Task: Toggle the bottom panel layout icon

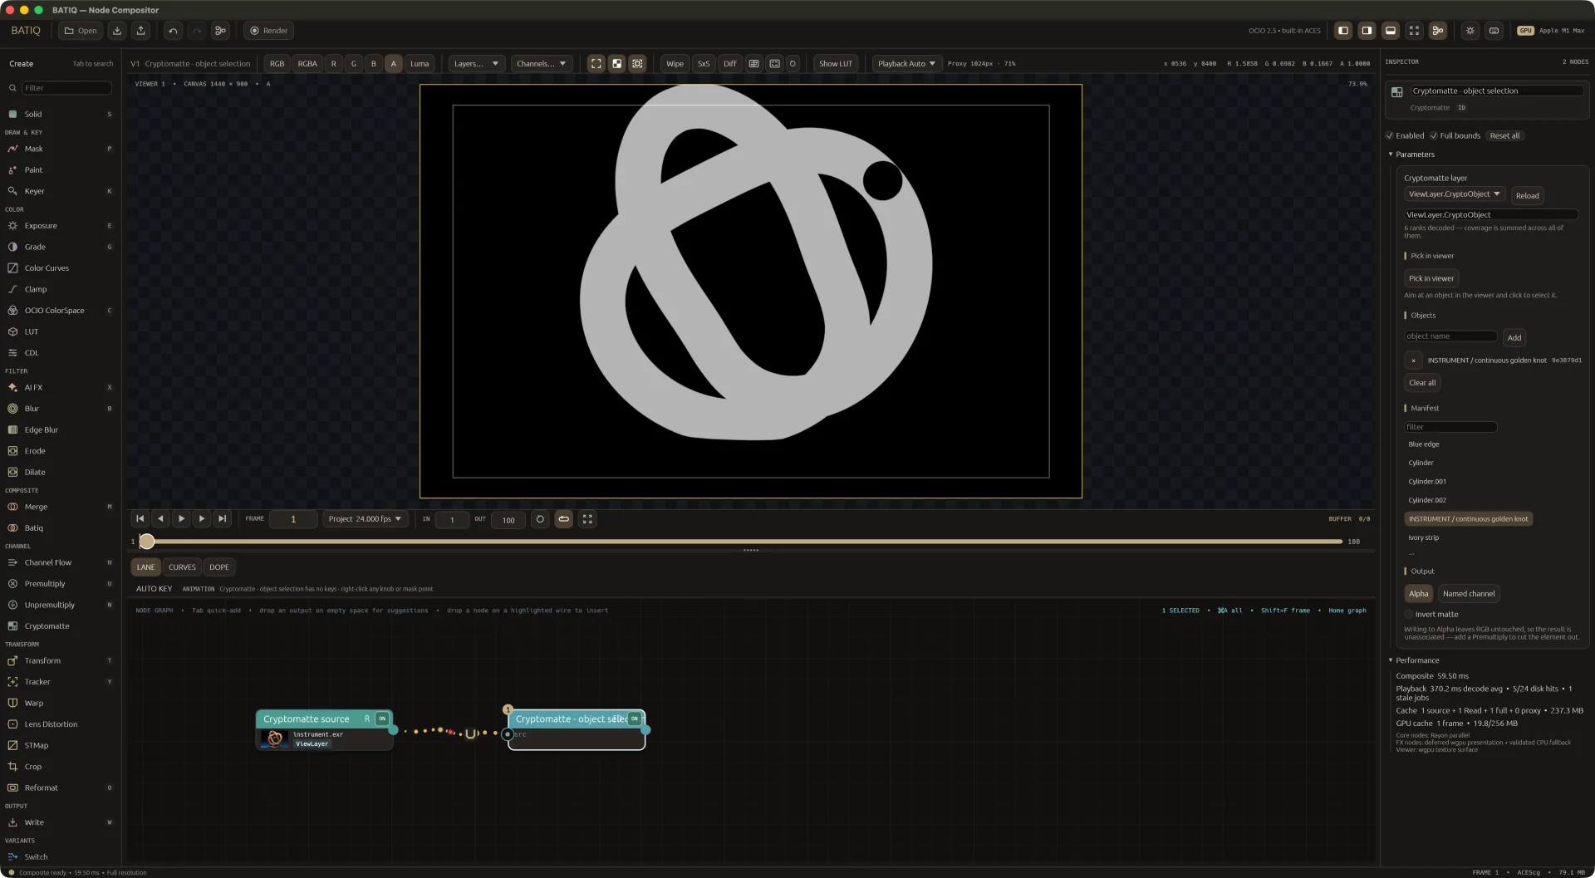Action: (1391, 31)
